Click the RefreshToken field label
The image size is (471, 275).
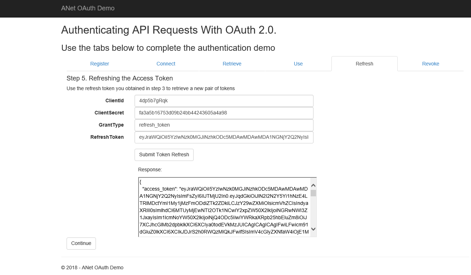[107, 137]
